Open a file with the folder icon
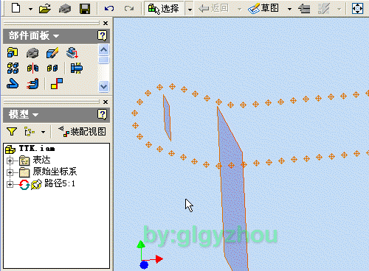The height and width of the screenshot is (271, 369). tap(45, 9)
